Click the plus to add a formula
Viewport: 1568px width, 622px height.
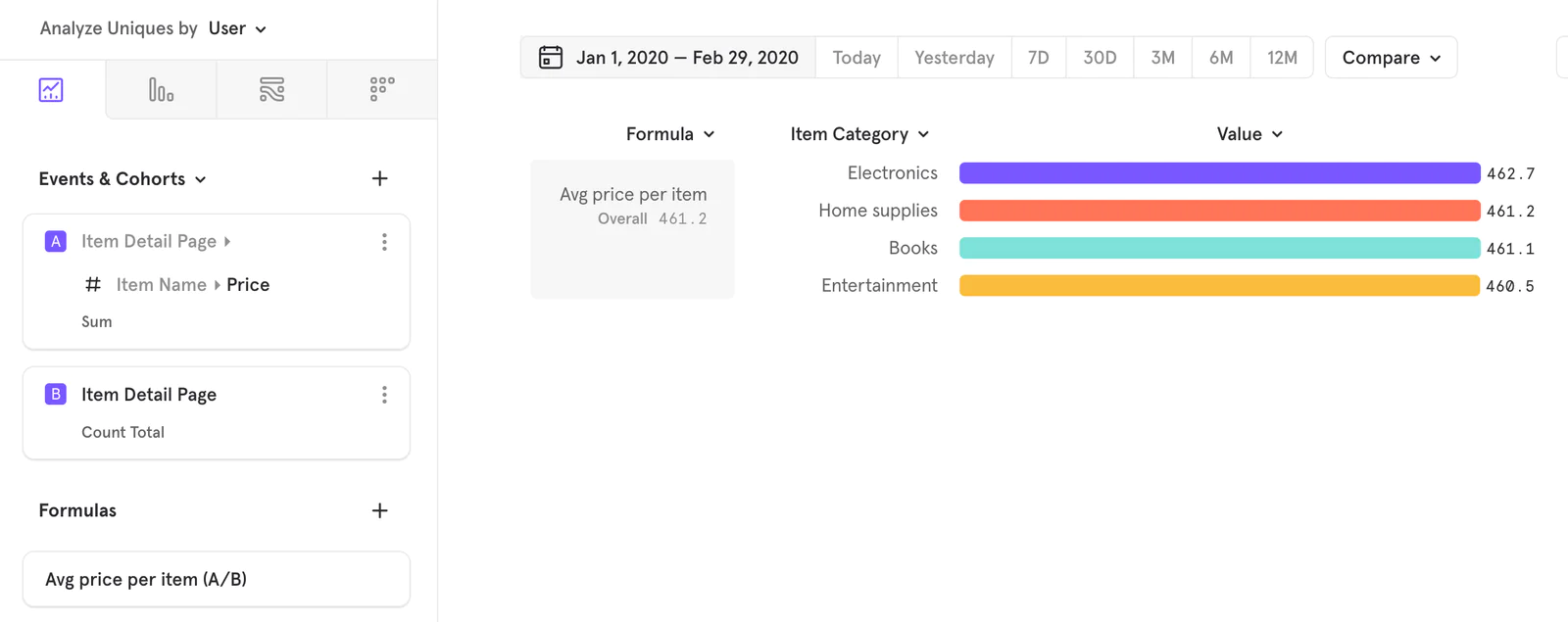pyautogui.click(x=380, y=510)
